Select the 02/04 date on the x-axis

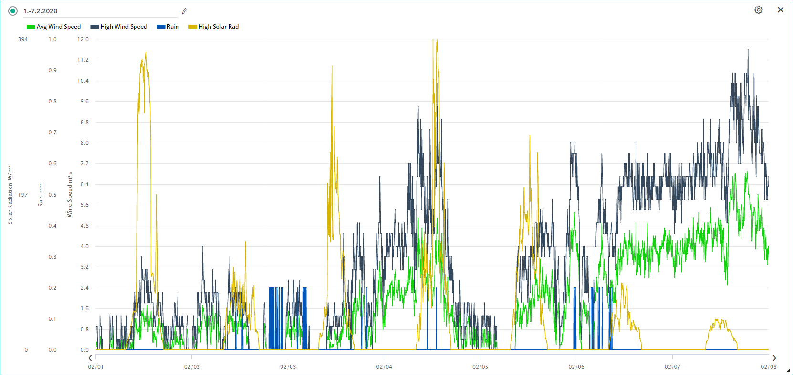click(x=384, y=367)
